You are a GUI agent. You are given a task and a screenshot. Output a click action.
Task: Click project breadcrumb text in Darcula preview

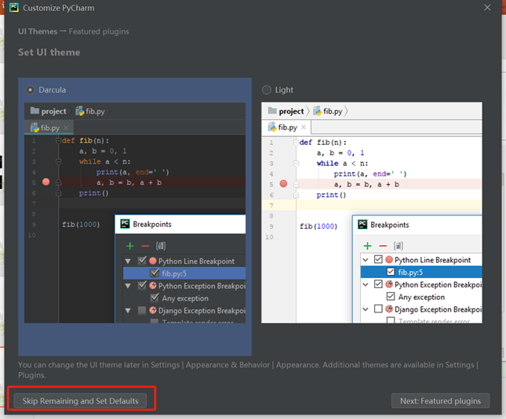tap(53, 111)
